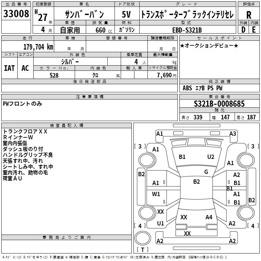Select the 後日発送部品 header
The image size is (261, 261).
[89, 82]
